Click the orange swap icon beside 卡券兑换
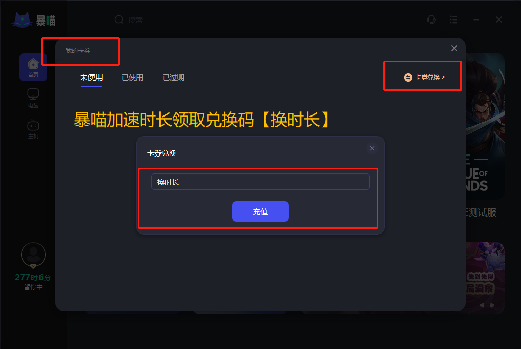The height and width of the screenshot is (349, 521). coord(408,77)
